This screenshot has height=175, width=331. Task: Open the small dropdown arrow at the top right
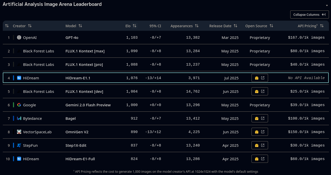click(x=327, y=6)
